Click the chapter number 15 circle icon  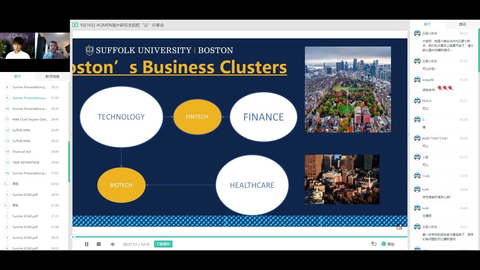point(7,162)
